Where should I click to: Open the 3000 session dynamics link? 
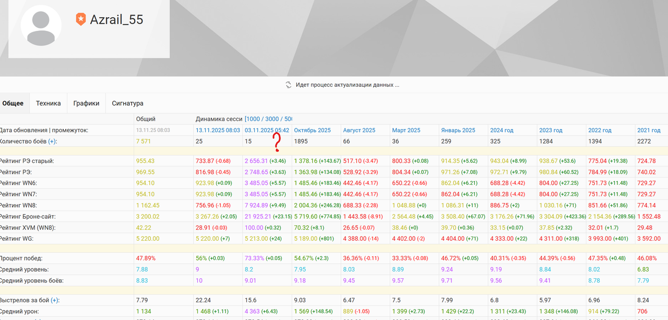tap(272, 119)
